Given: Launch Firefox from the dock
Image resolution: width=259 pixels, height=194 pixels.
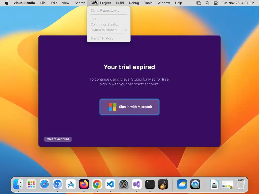Looking at the screenshot, I should click(x=84, y=184).
